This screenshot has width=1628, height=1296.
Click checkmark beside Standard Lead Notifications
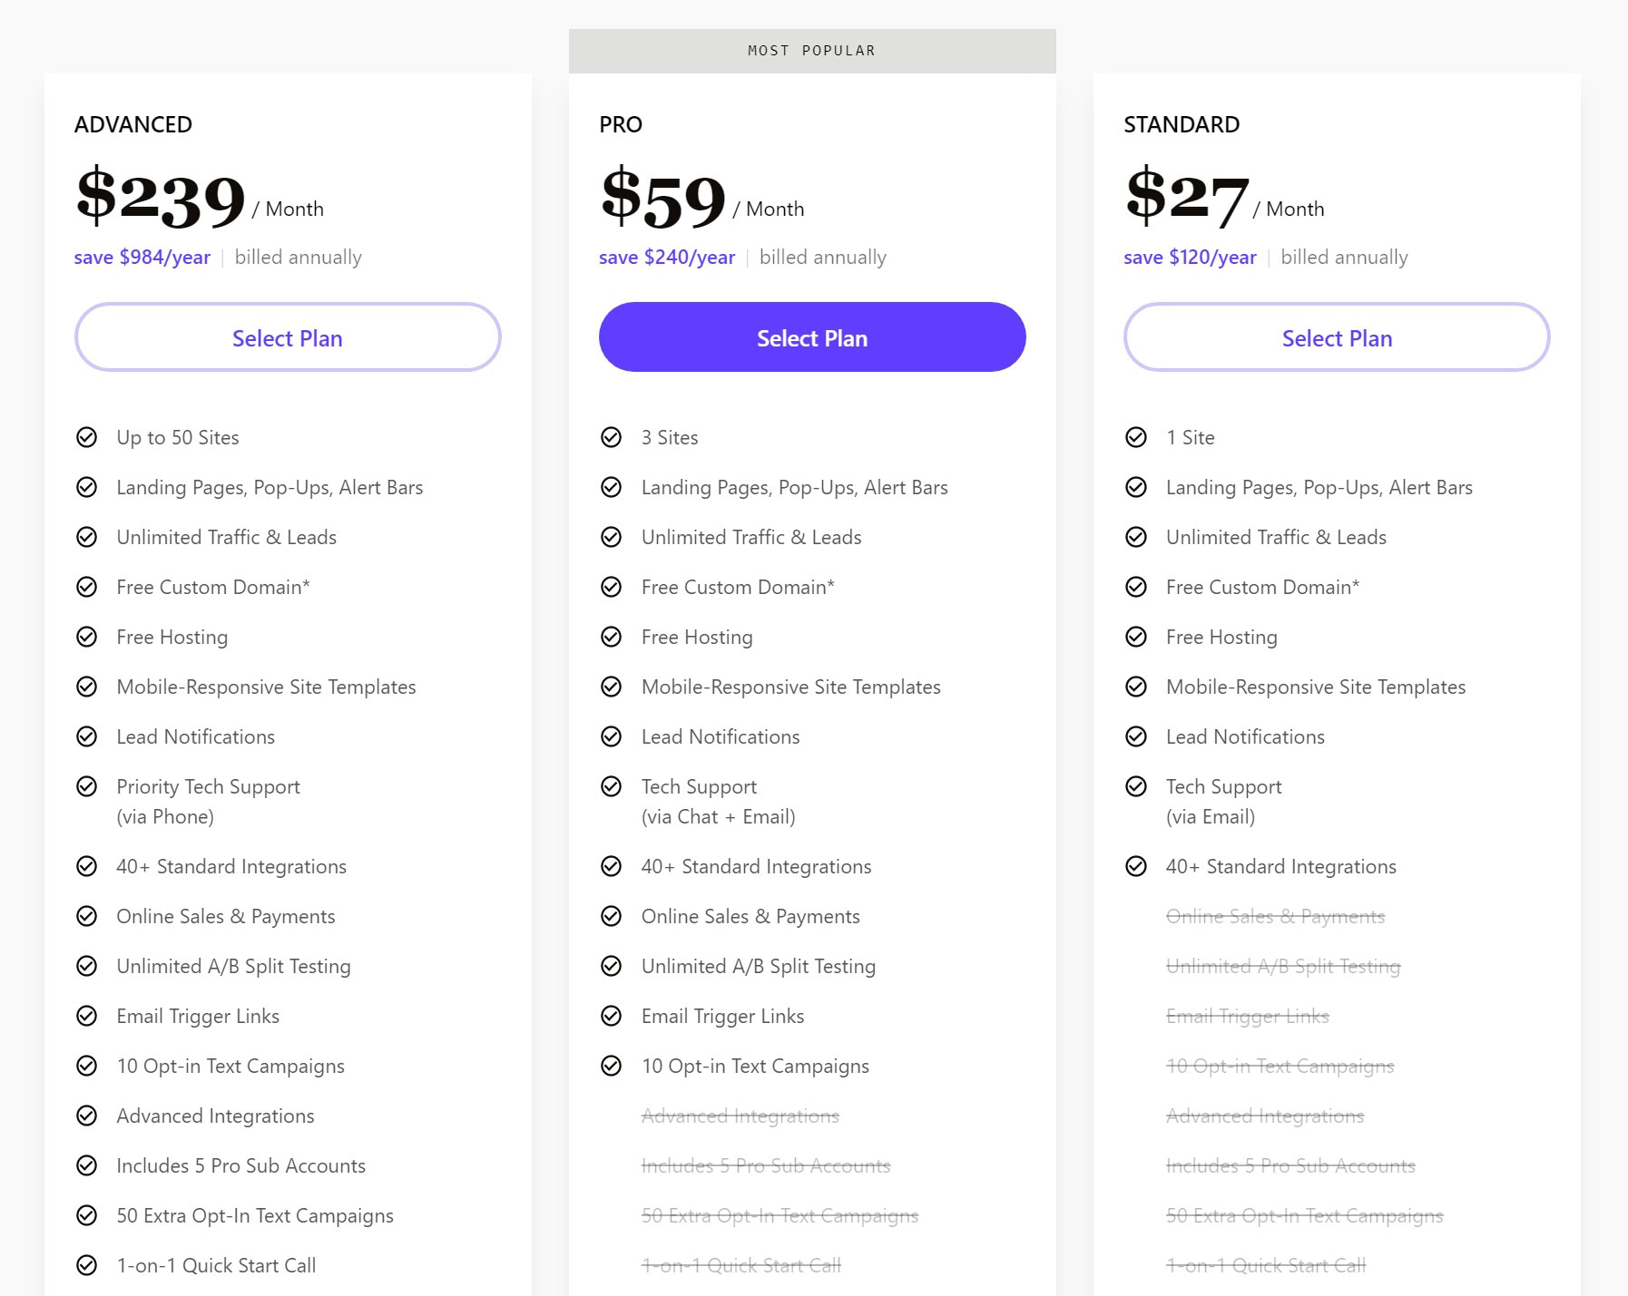[x=1136, y=736]
